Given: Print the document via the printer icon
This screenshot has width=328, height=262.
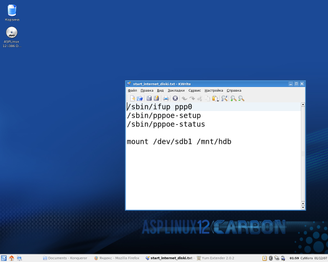Looking at the screenshot, I should 166,98.
